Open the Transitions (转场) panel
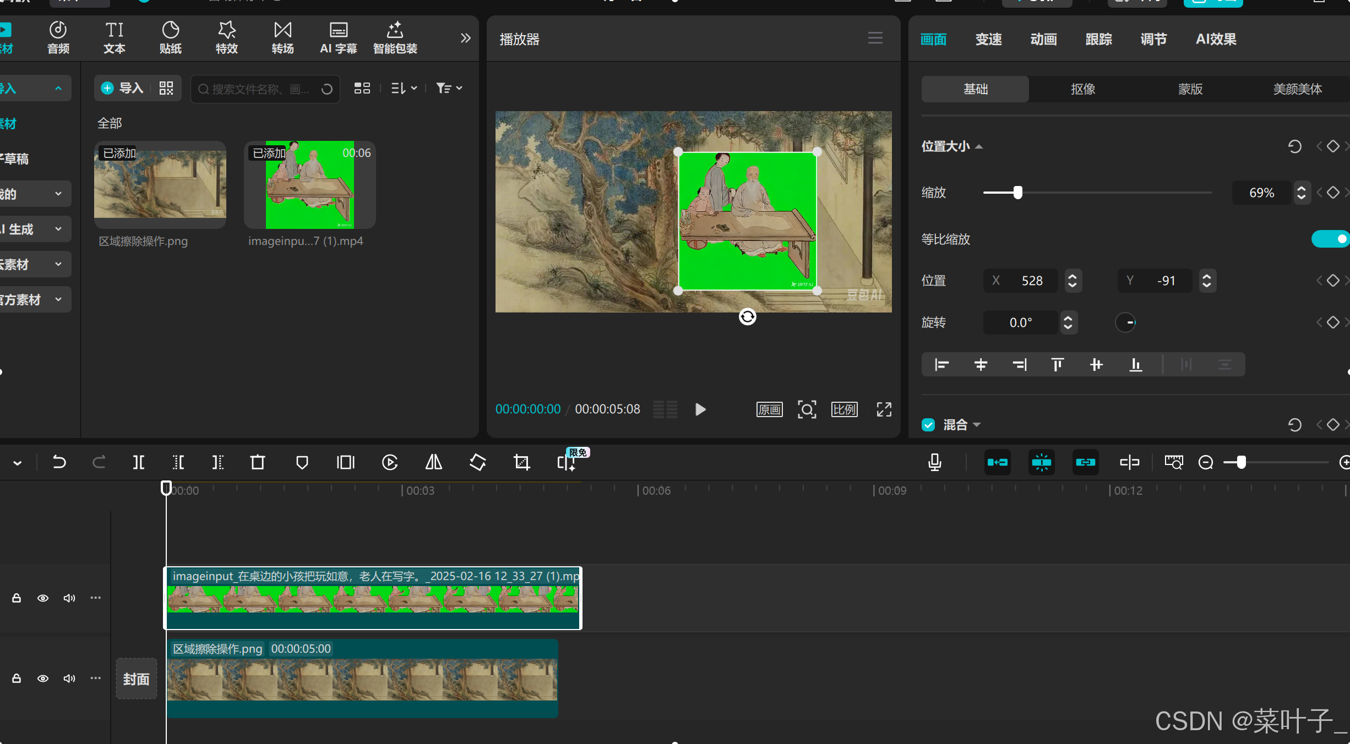This screenshot has width=1350, height=744. [282, 37]
